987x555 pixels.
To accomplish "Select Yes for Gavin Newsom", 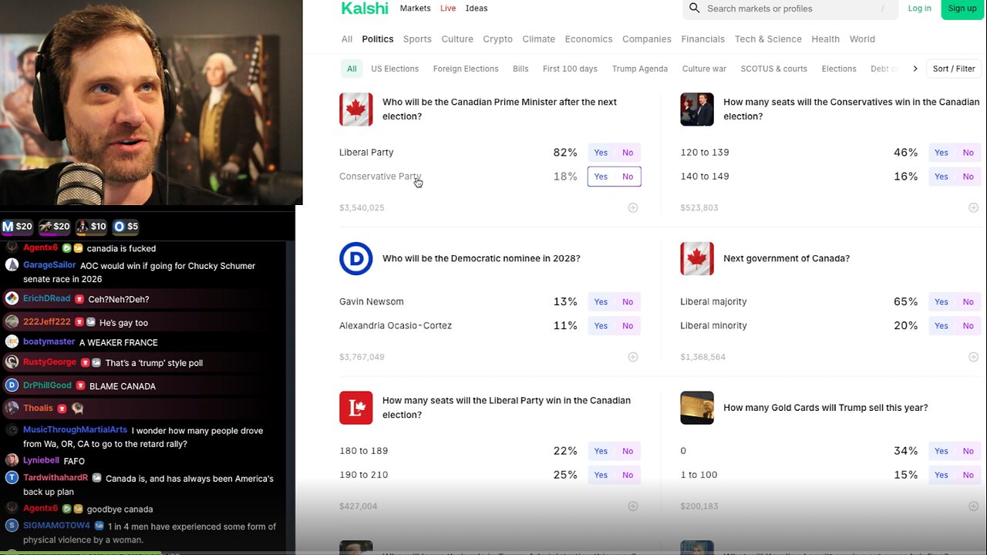I will (x=601, y=302).
